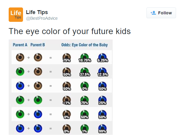Viewport: 185px width, 139px height.
Task: Click the blue eye labeled 25%
Action: (103, 100)
